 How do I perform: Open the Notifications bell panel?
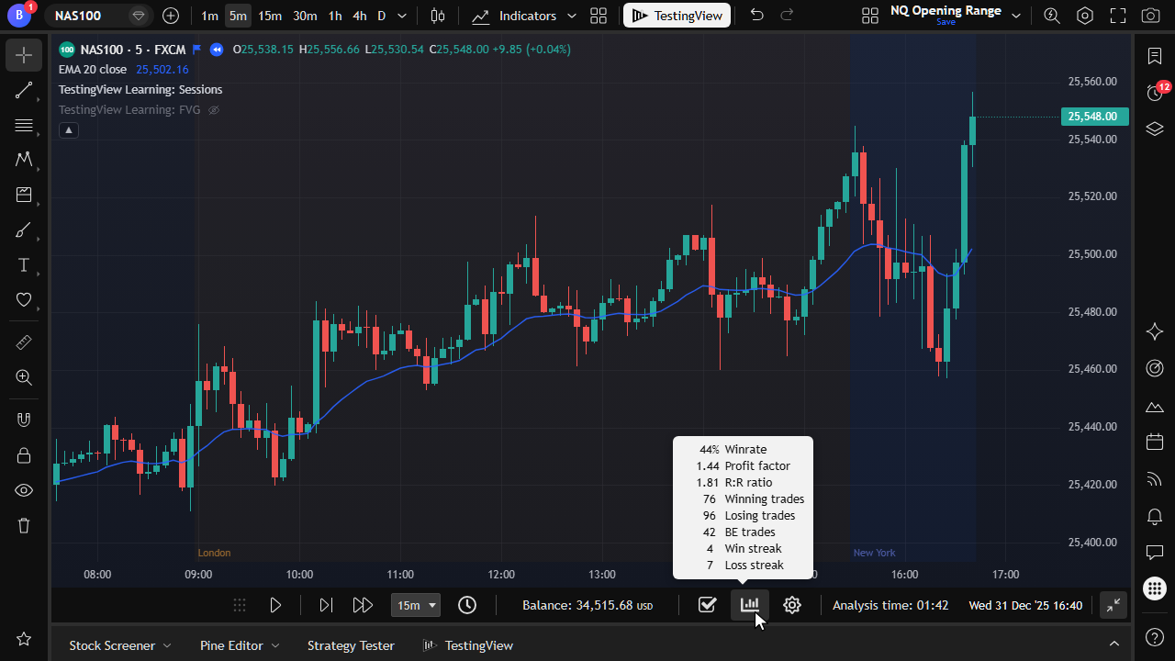click(x=1155, y=516)
